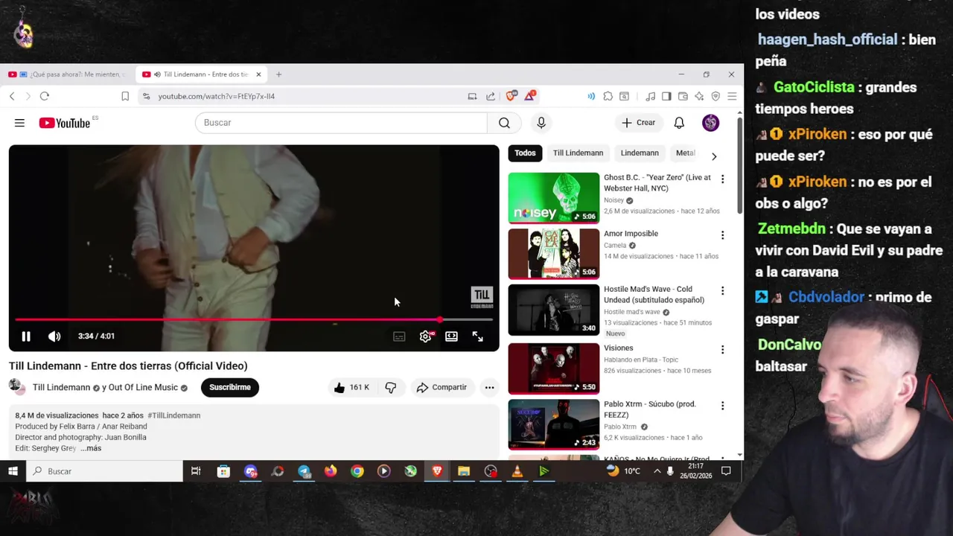Open browser extensions puzzle icon
Image resolution: width=953 pixels, height=536 pixels.
point(608,96)
